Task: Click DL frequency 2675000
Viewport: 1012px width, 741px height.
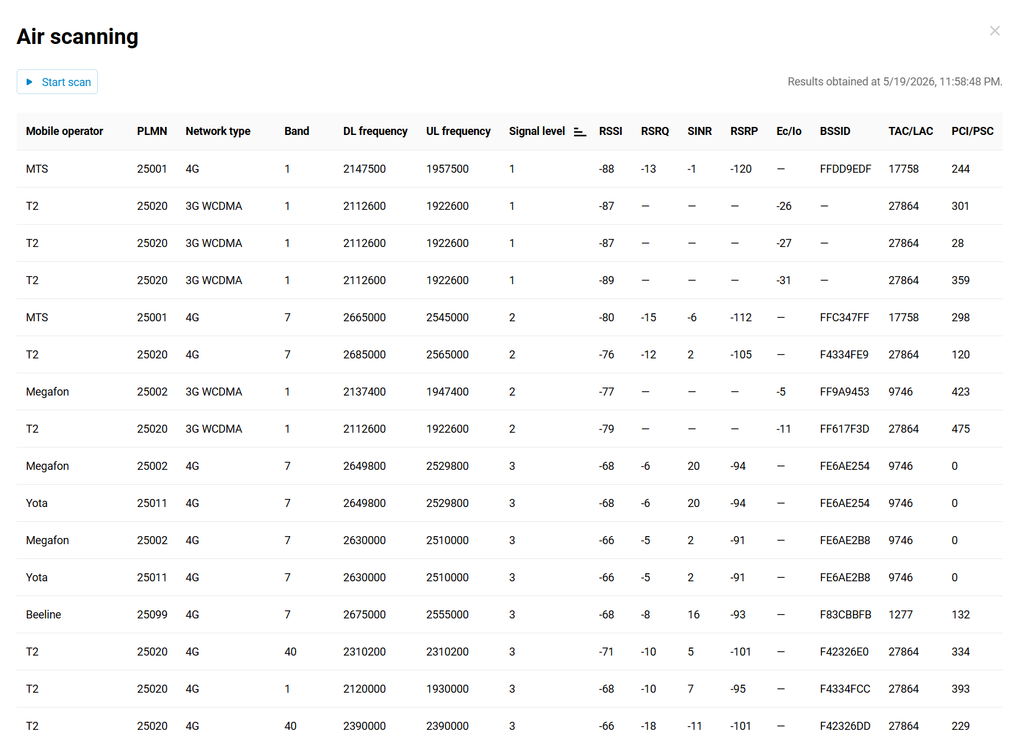Action: click(x=364, y=615)
